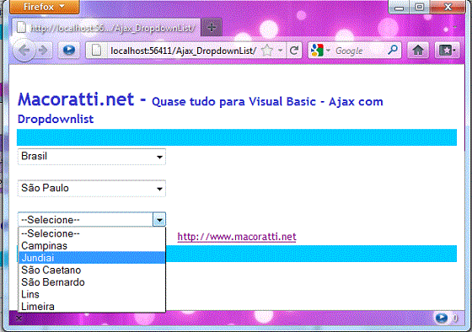Open the Firefox application menu button
The height and width of the screenshot is (332, 472).
click(45, 7)
